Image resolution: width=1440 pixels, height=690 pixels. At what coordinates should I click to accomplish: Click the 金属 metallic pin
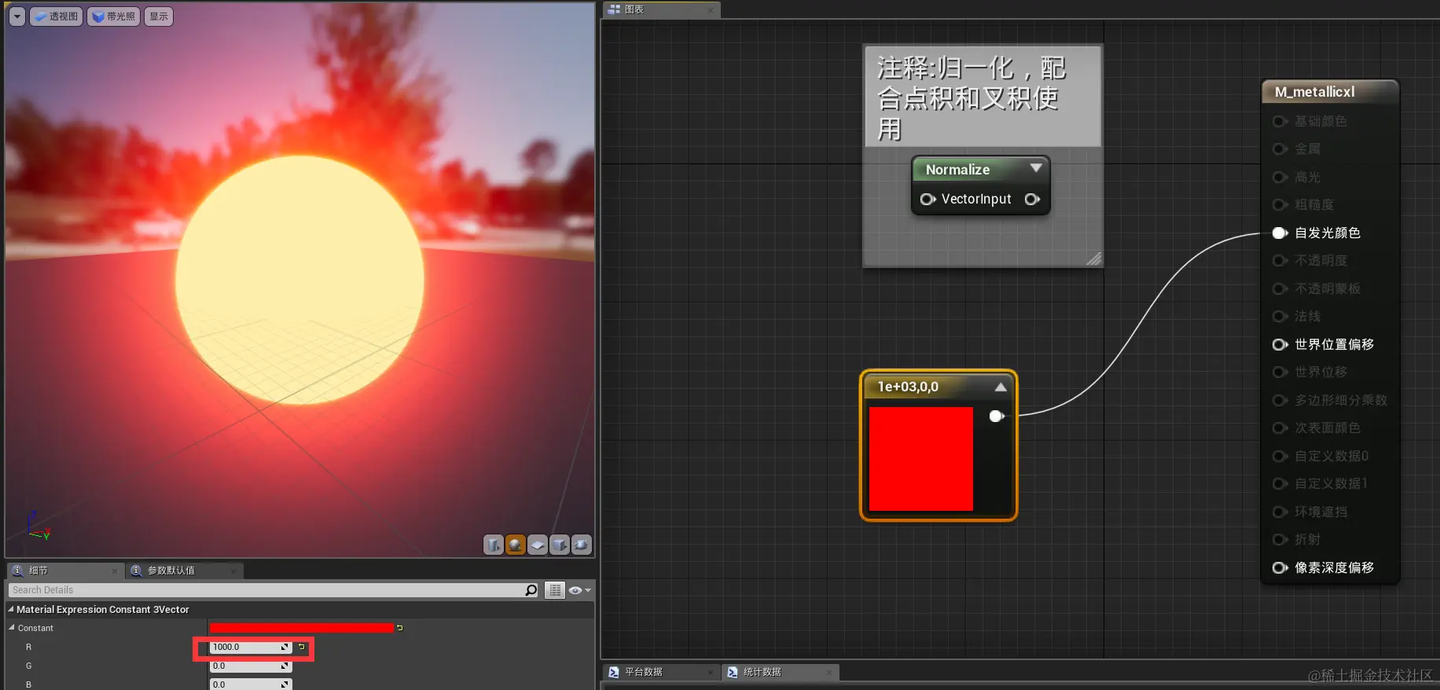(1280, 149)
